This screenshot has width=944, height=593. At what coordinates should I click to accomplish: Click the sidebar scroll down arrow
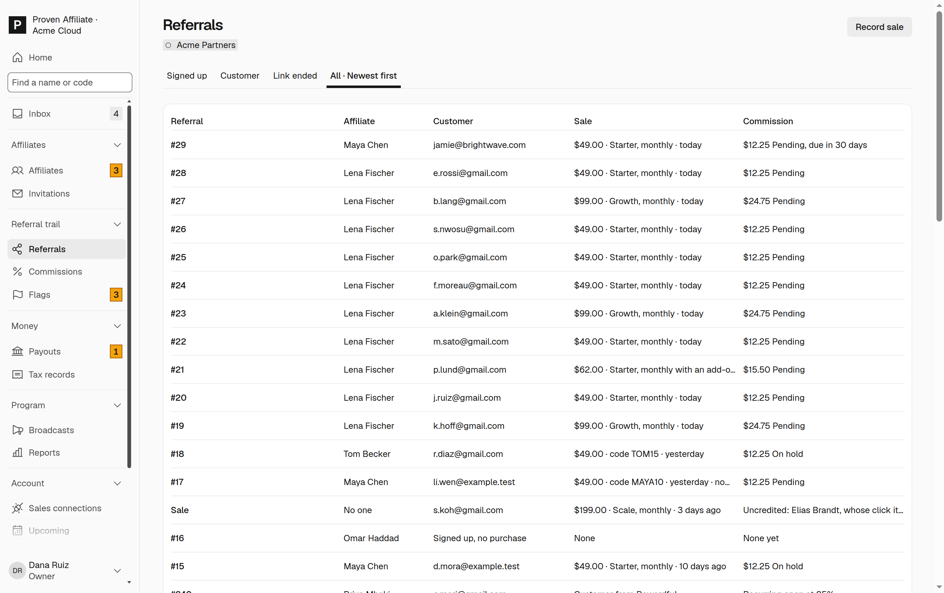point(129,582)
